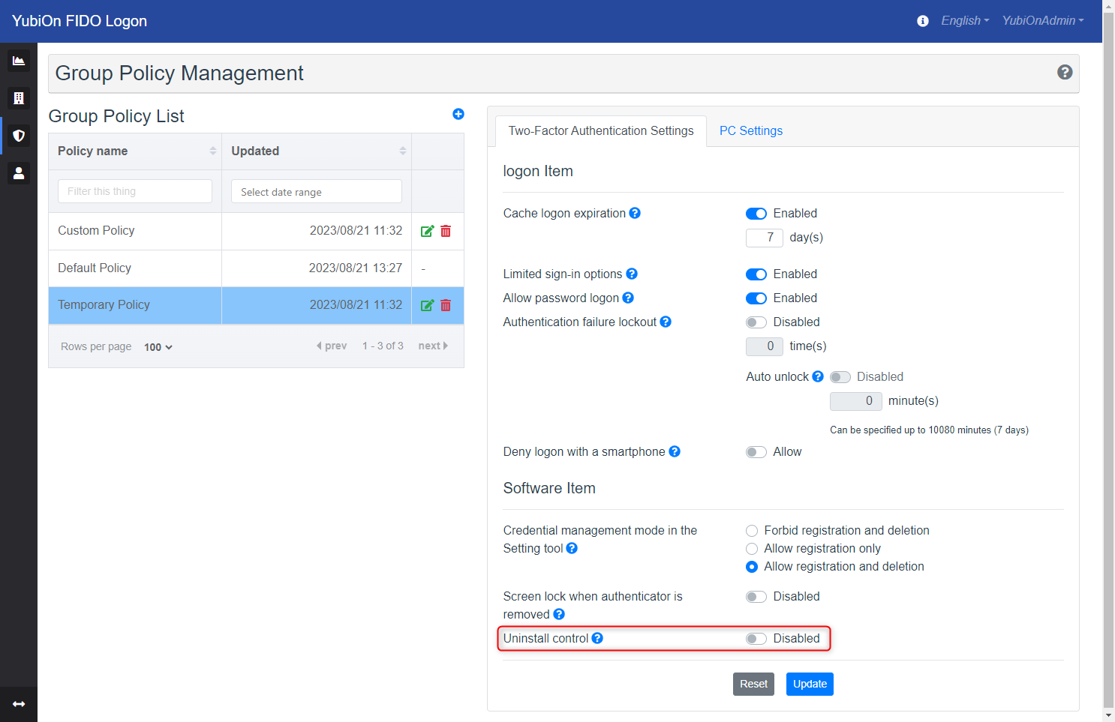Toggle Allow password logon switch

(756, 298)
